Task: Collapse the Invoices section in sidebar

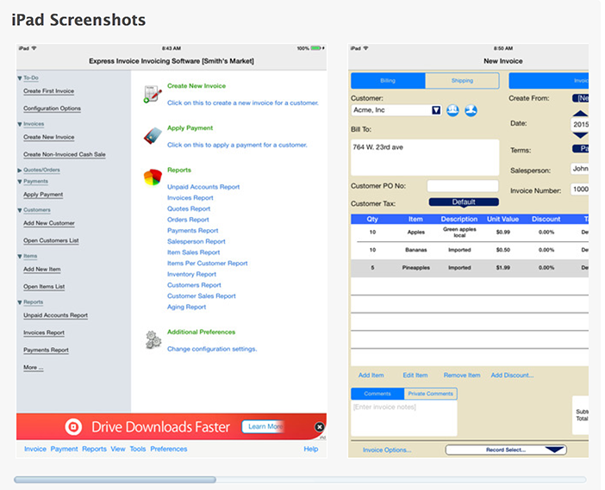Action: [x=20, y=124]
